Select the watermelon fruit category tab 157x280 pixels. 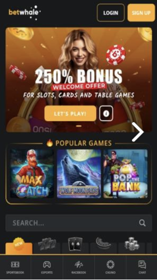[x=103, y=243]
